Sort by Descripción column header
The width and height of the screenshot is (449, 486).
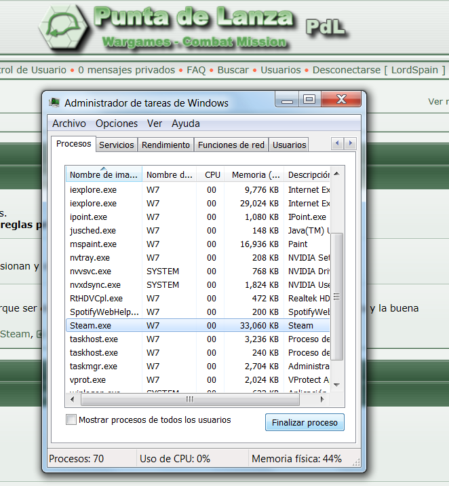pyautogui.click(x=307, y=174)
